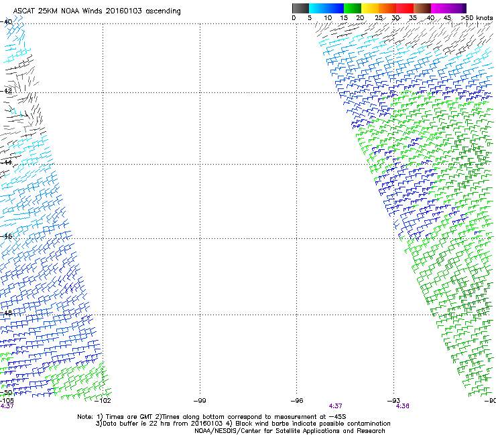Screen dimensions: 496x435
Task: Select the orange 25-30 knots color band
Action: pyautogui.click(x=387, y=8)
